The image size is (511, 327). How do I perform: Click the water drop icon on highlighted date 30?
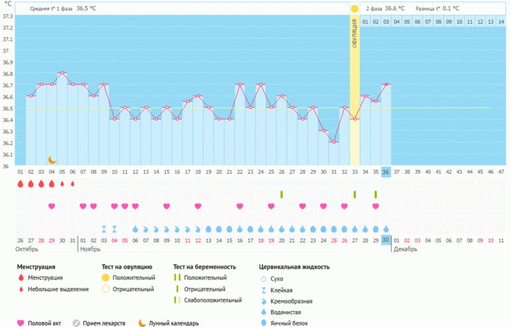(386, 229)
